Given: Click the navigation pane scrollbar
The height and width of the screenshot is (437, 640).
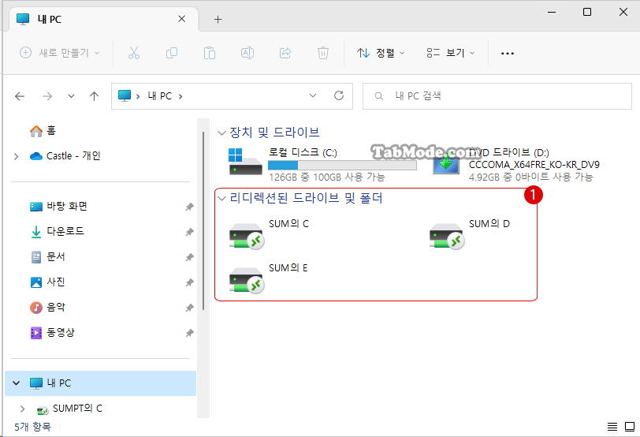Looking at the screenshot, I should pos(203,221).
